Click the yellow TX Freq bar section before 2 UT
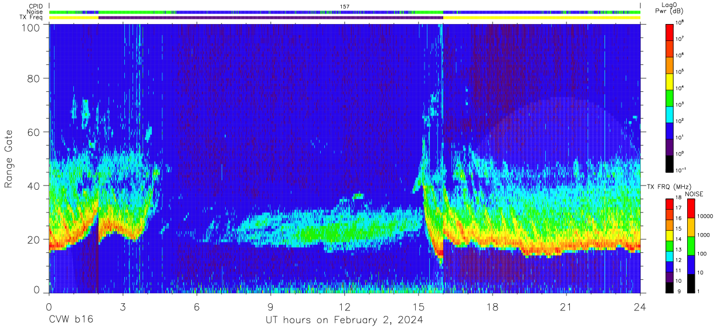Viewport: 720px width, 332px height. click(x=74, y=18)
